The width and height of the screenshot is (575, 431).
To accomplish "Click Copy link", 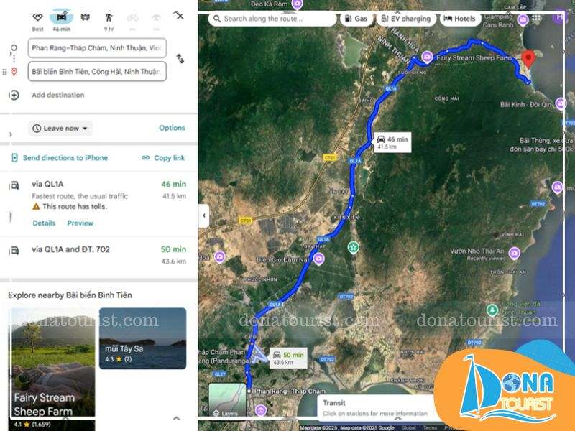I will tap(163, 158).
